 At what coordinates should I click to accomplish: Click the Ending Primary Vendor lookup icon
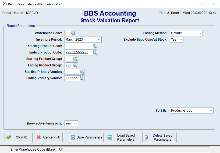click(82, 78)
